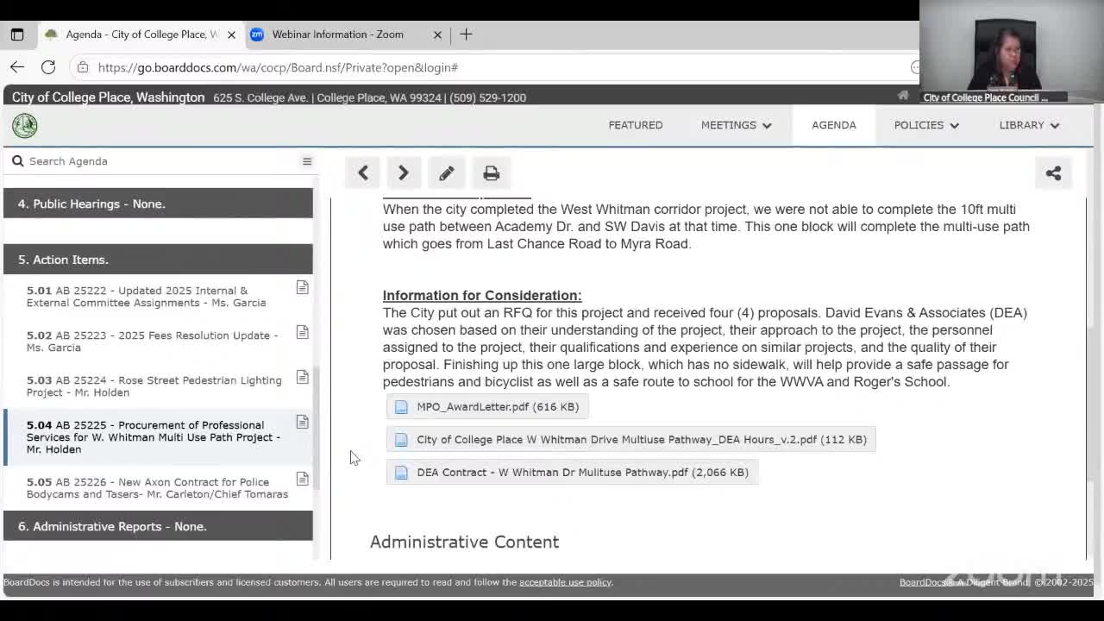Print the agenda item with printer icon
1104x621 pixels.
[491, 173]
